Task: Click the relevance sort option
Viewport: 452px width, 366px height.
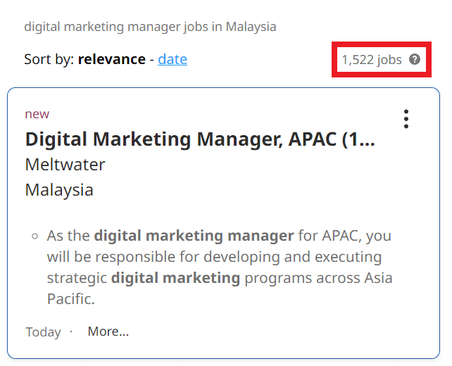Action: coord(112,59)
